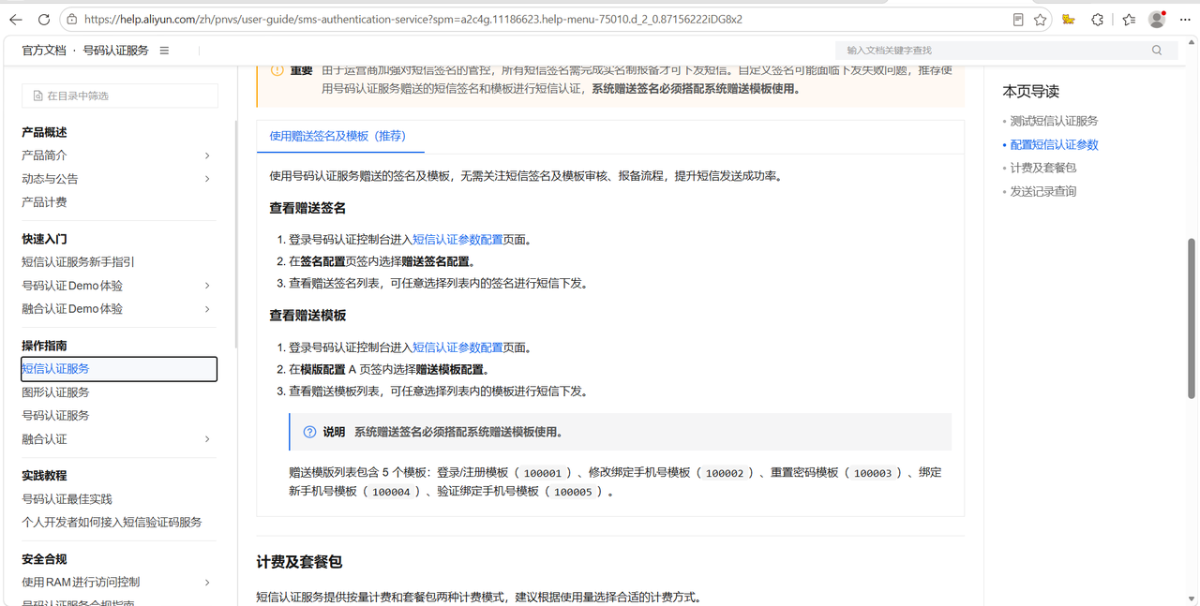Open the yellow cat extension icon
Viewport: 1200px width, 606px height.
1068,19
